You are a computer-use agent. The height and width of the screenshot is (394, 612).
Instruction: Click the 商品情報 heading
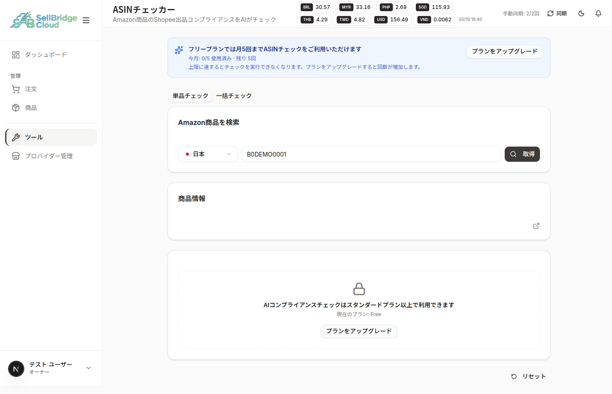[x=192, y=198]
